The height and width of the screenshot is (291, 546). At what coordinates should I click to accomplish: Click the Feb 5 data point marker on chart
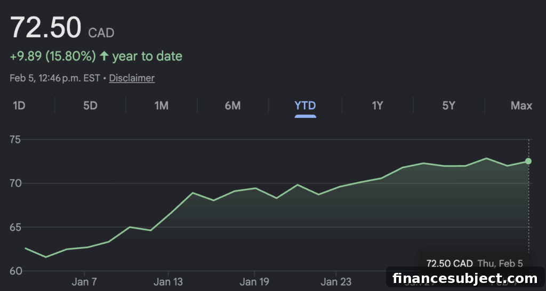point(528,161)
